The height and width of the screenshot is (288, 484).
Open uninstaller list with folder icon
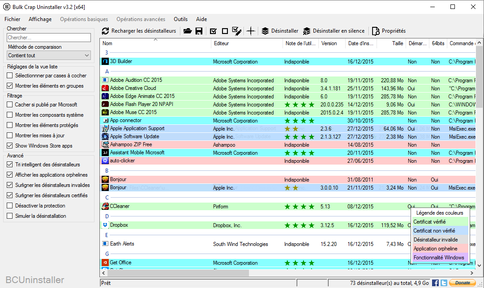(x=187, y=31)
